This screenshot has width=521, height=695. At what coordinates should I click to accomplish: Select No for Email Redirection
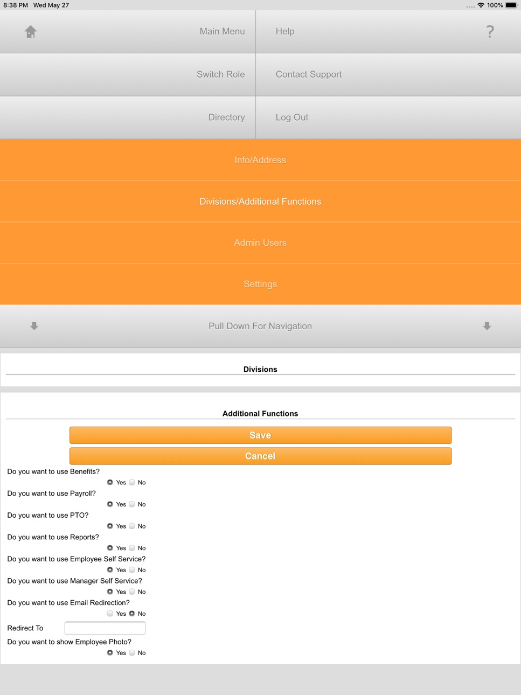(132, 614)
